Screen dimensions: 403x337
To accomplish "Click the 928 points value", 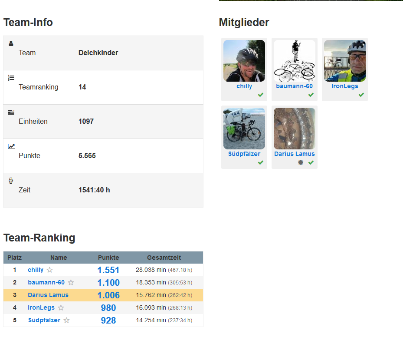I will [x=108, y=320].
